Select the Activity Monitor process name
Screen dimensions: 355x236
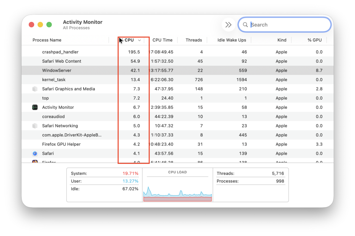point(58,107)
